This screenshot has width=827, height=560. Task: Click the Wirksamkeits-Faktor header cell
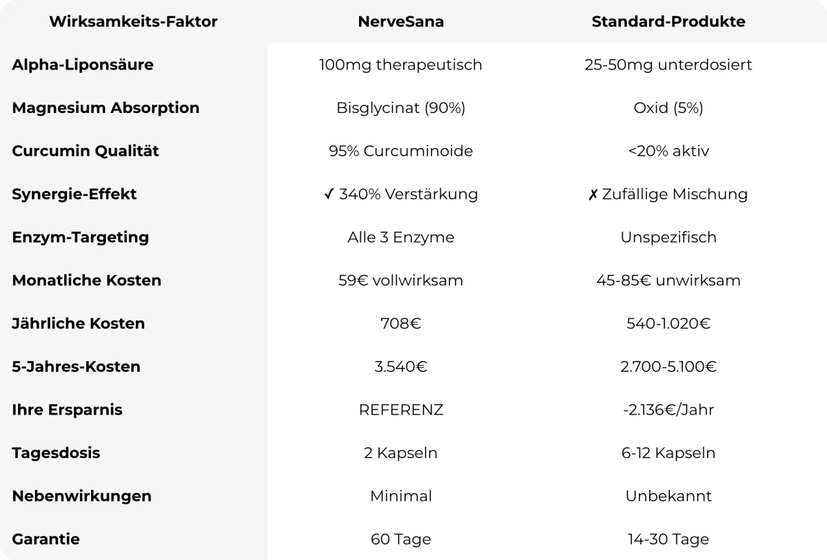[134, 22]
